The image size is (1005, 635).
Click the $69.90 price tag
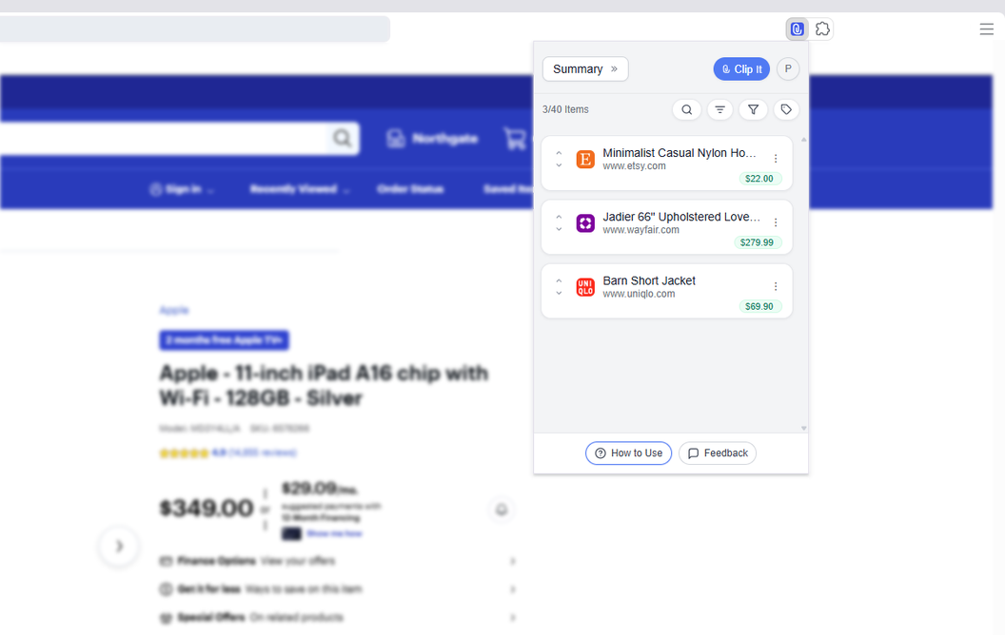(x=759, y=307)
